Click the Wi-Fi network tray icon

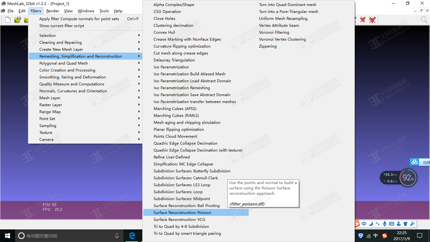click(x=368, y=236)
